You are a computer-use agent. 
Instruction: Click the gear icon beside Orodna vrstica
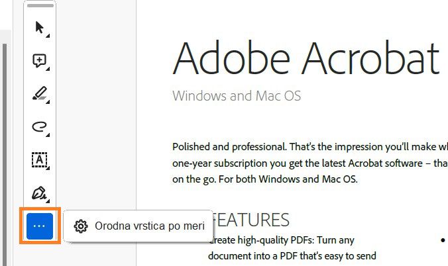(x=81, y=226)
